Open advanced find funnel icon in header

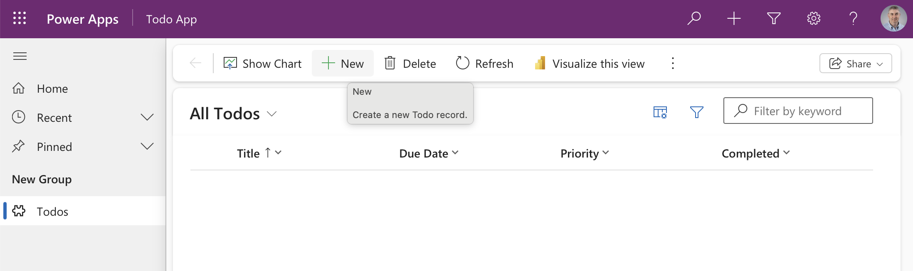point(774,18)
